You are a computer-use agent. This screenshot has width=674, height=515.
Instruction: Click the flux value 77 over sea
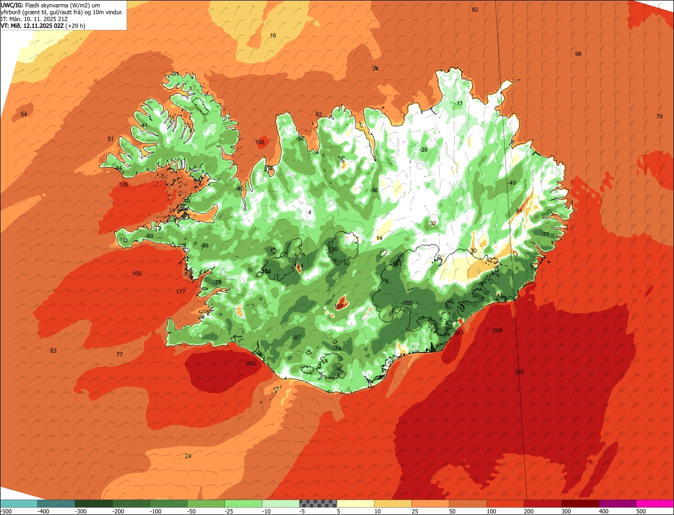(120, 354)
